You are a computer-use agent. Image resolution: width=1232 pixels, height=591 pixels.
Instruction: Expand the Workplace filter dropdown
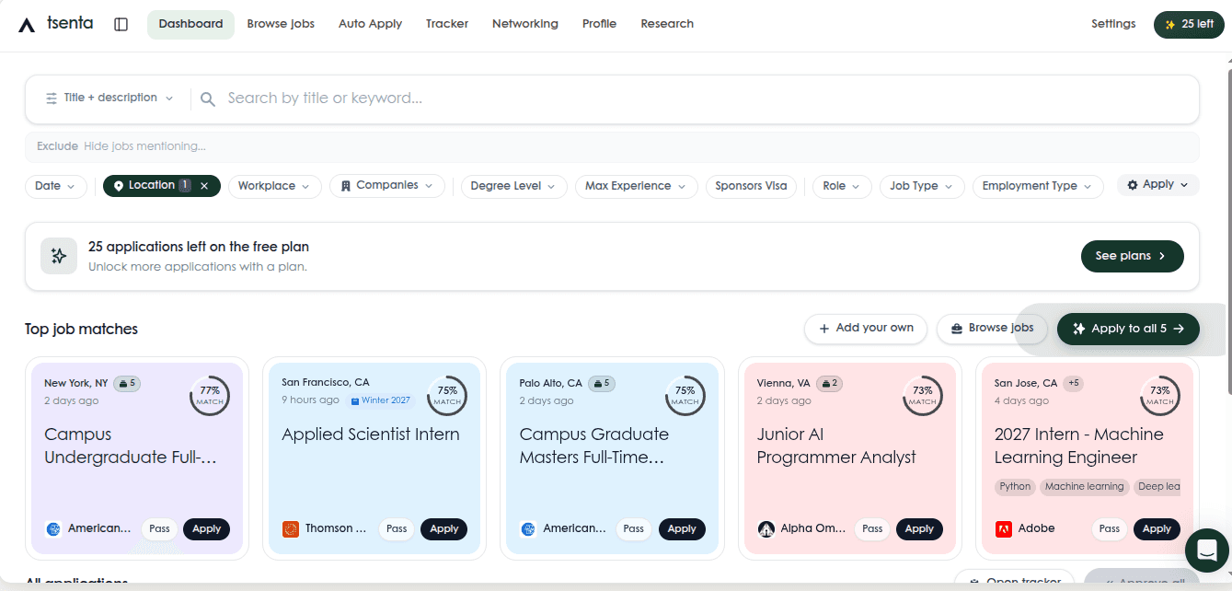point(275,186)
